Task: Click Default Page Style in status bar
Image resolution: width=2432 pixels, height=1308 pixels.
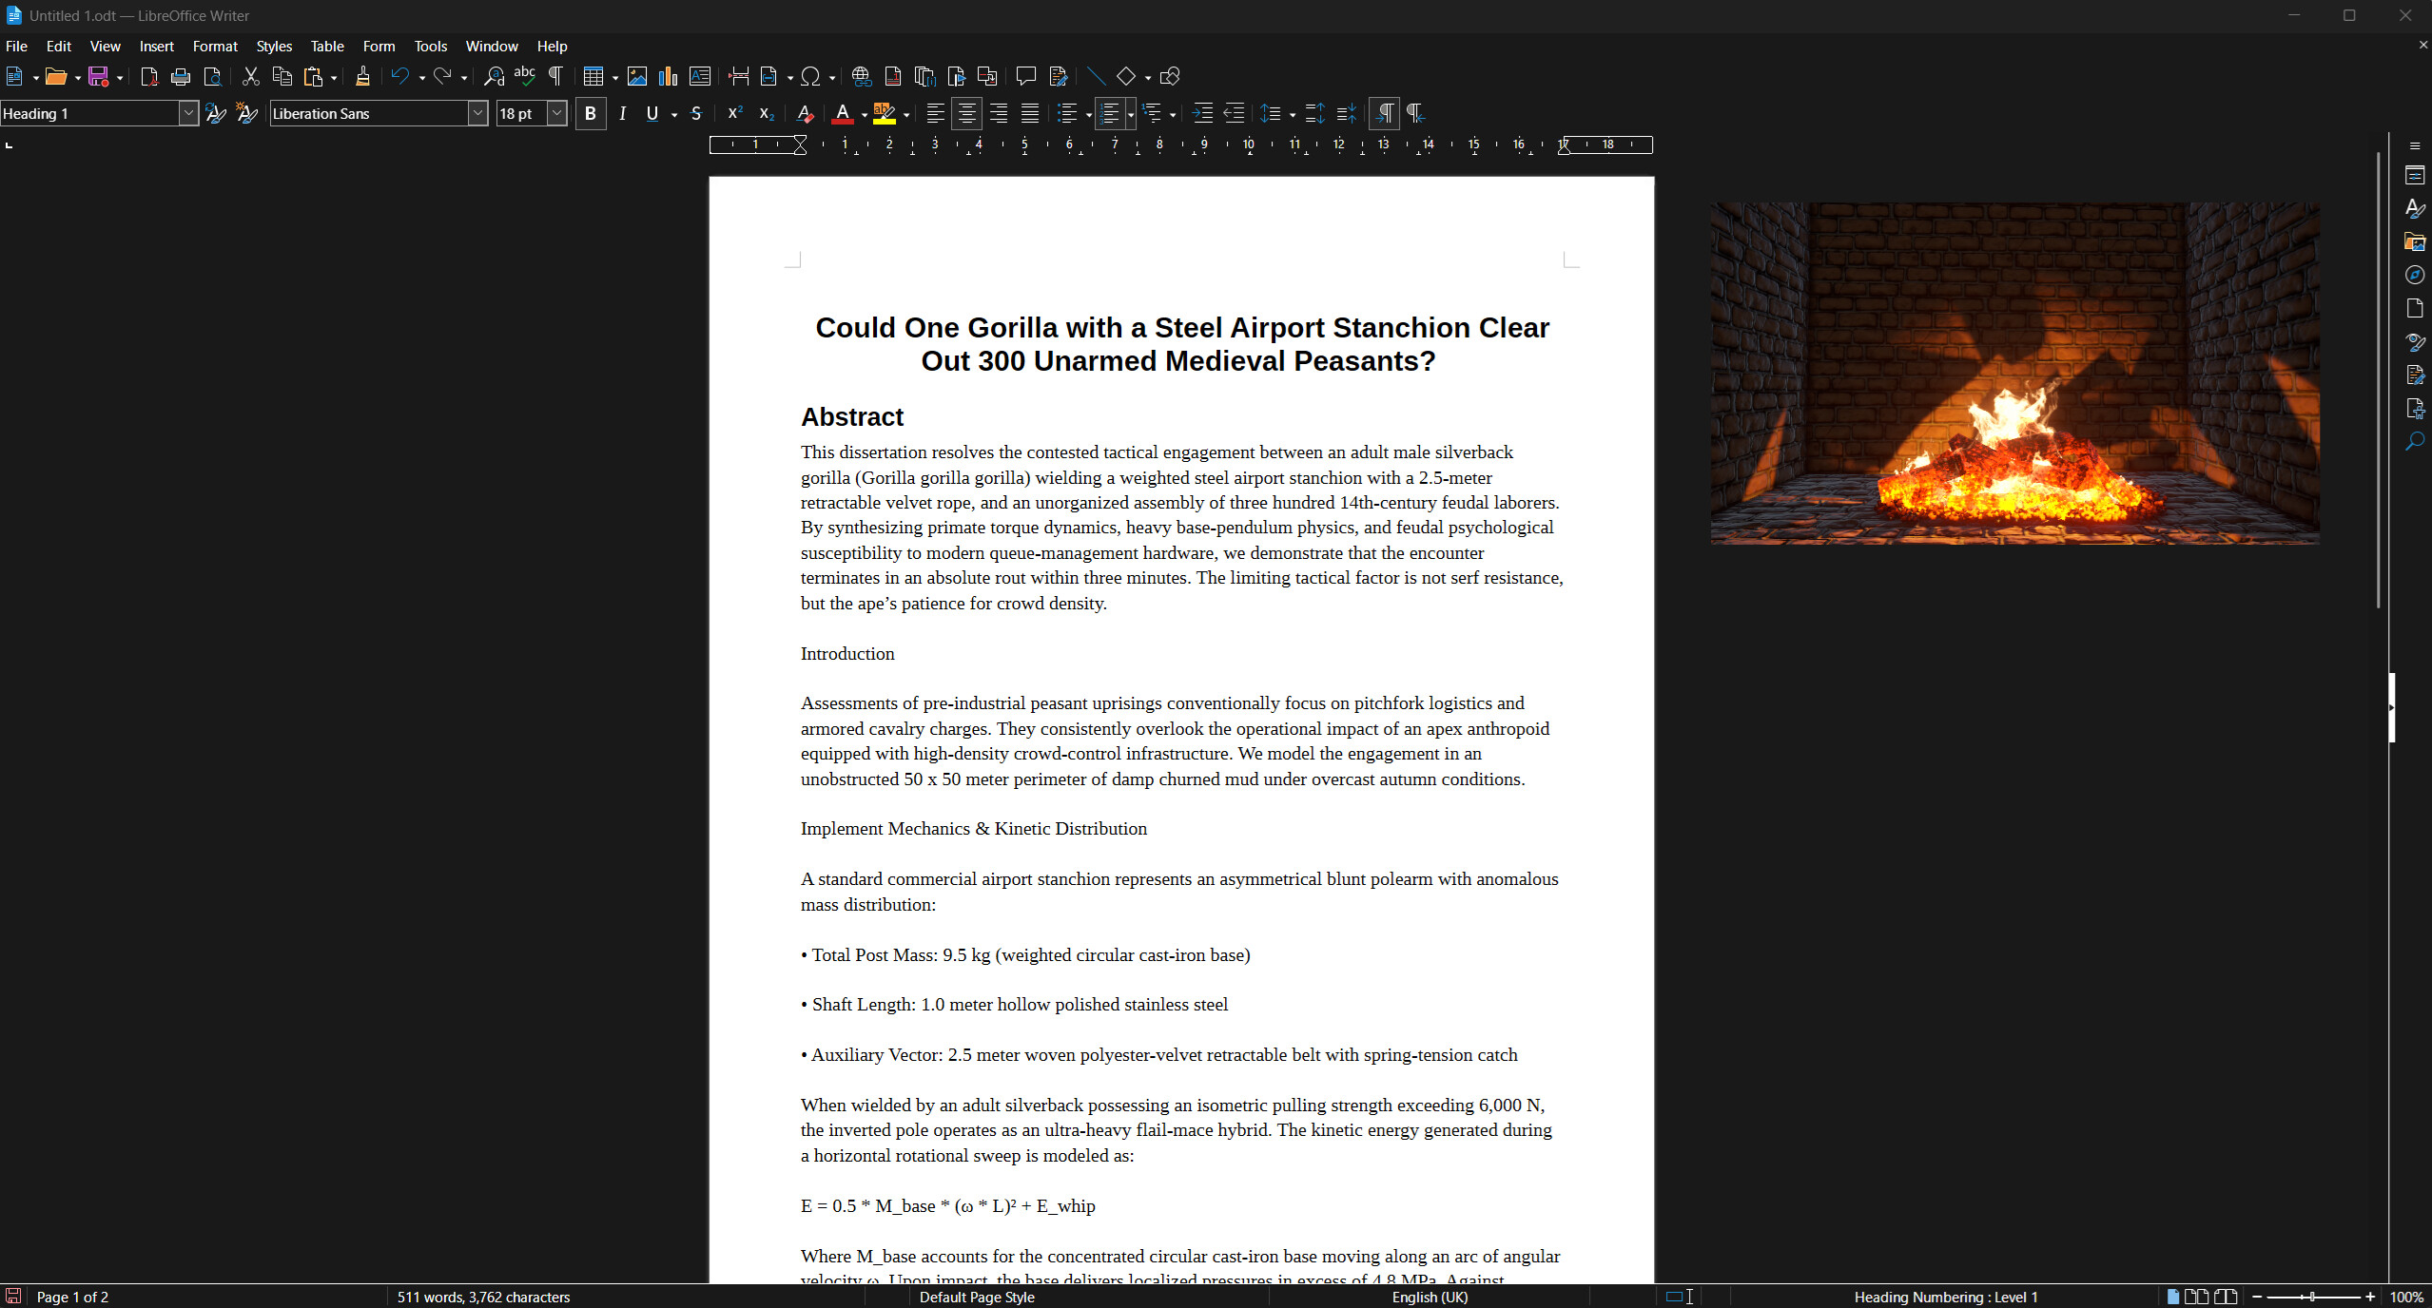Action: pyautogui.click(x=977, y=1298)
